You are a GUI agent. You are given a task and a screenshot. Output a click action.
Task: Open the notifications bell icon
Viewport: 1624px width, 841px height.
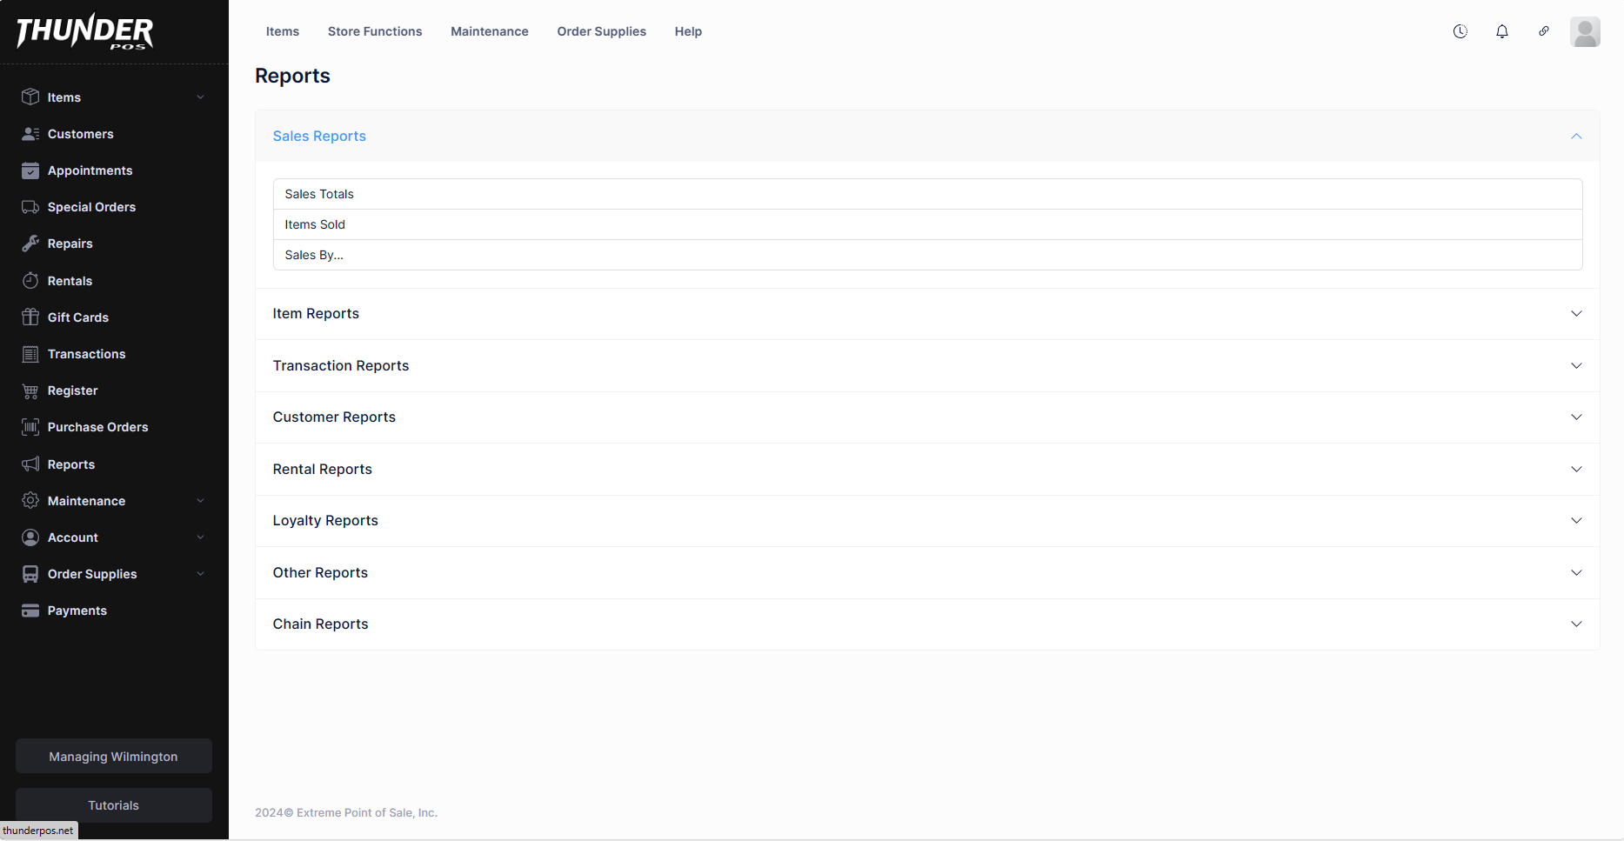[1501, 31]
